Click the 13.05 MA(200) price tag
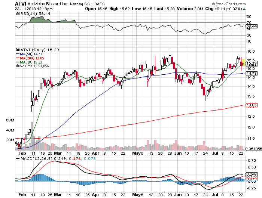The image size is (262, 198). [252, 105]
